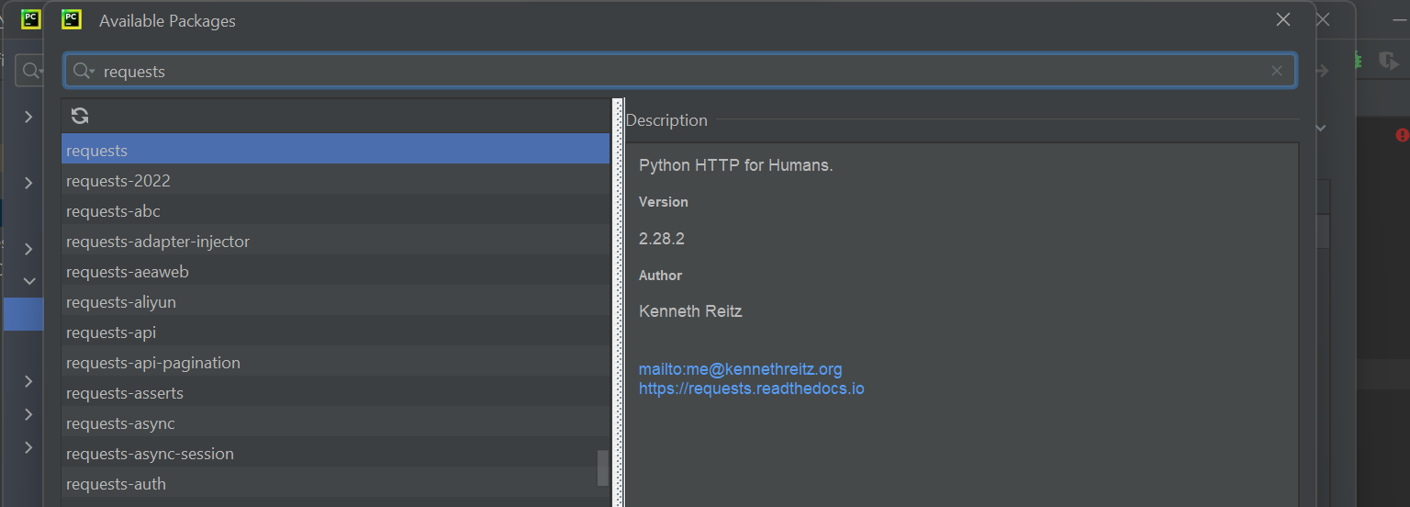Click the Available Packages title text
Screen dimensions: 1410x507
pos(167,21)
